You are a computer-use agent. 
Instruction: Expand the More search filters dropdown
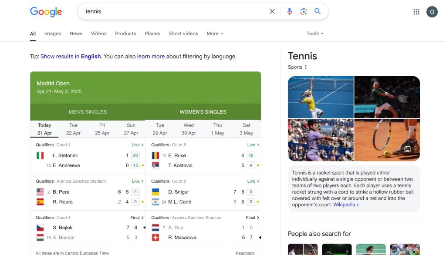[x=215, y=34]
